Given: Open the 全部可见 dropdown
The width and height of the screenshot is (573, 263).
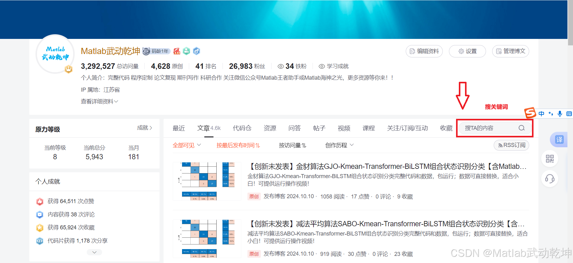Looking at the screenshot, I should pos(187,145).
